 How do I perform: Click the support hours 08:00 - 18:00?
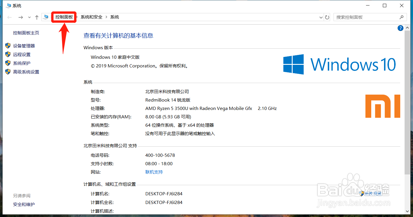point(159,164)
